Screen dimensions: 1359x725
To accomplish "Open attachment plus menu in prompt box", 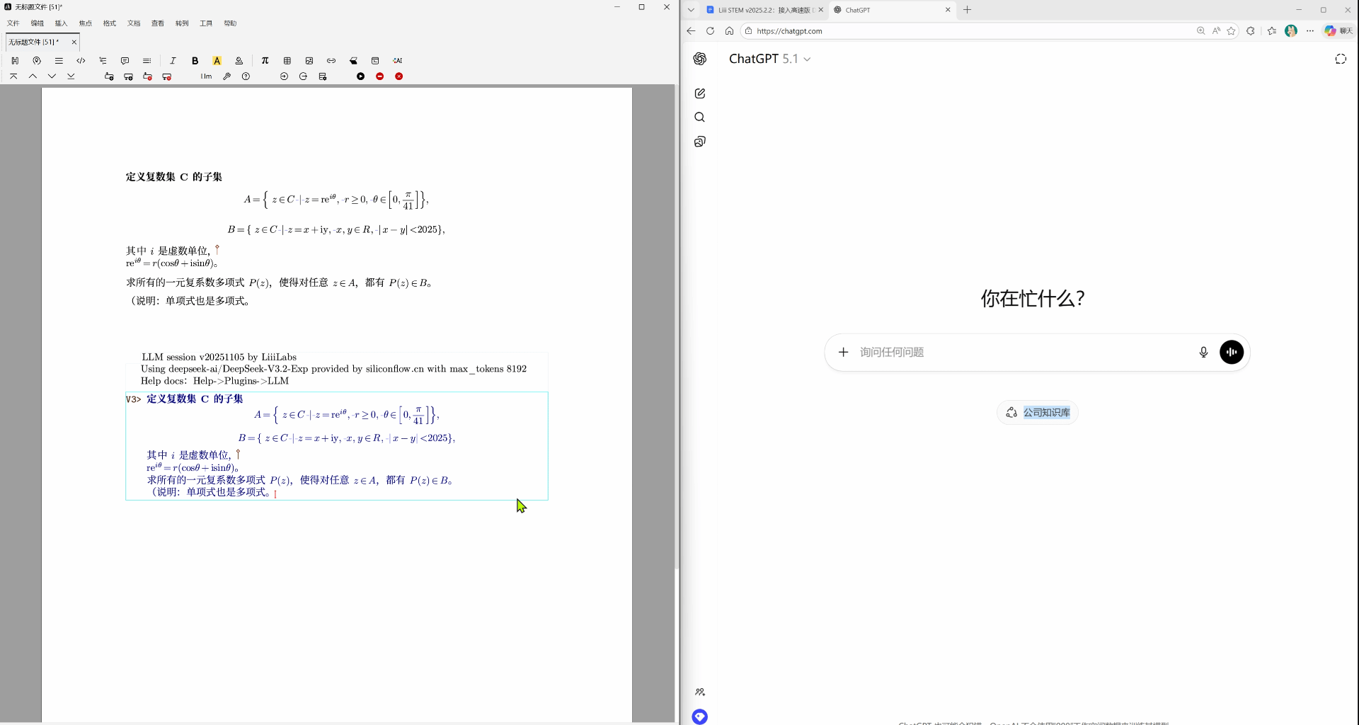I will tap(844, 353).
